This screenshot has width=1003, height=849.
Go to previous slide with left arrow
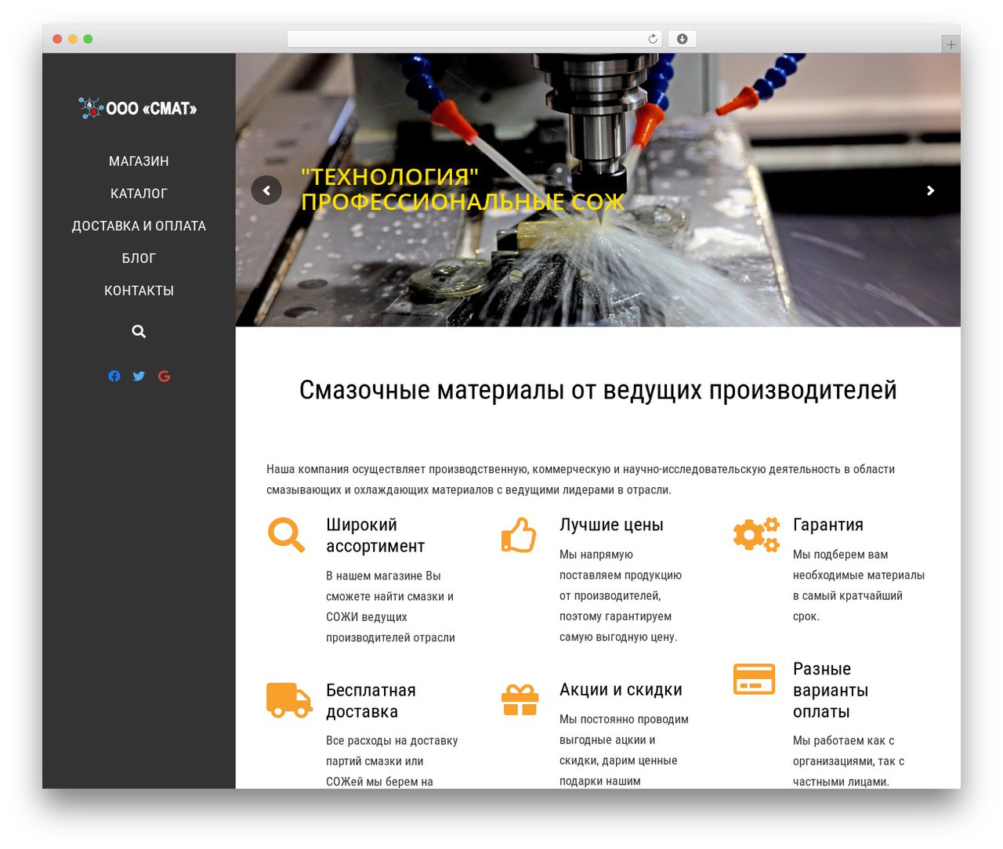tap(266, 190)
